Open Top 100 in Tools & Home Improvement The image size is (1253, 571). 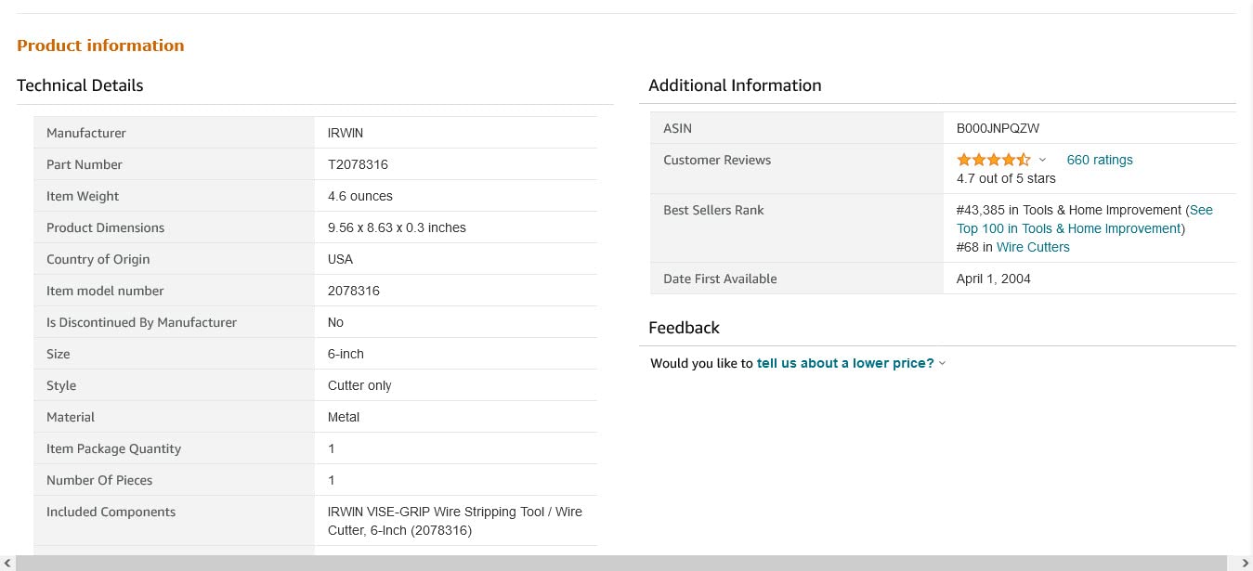pyautogui.click(x=1068, y=228)
